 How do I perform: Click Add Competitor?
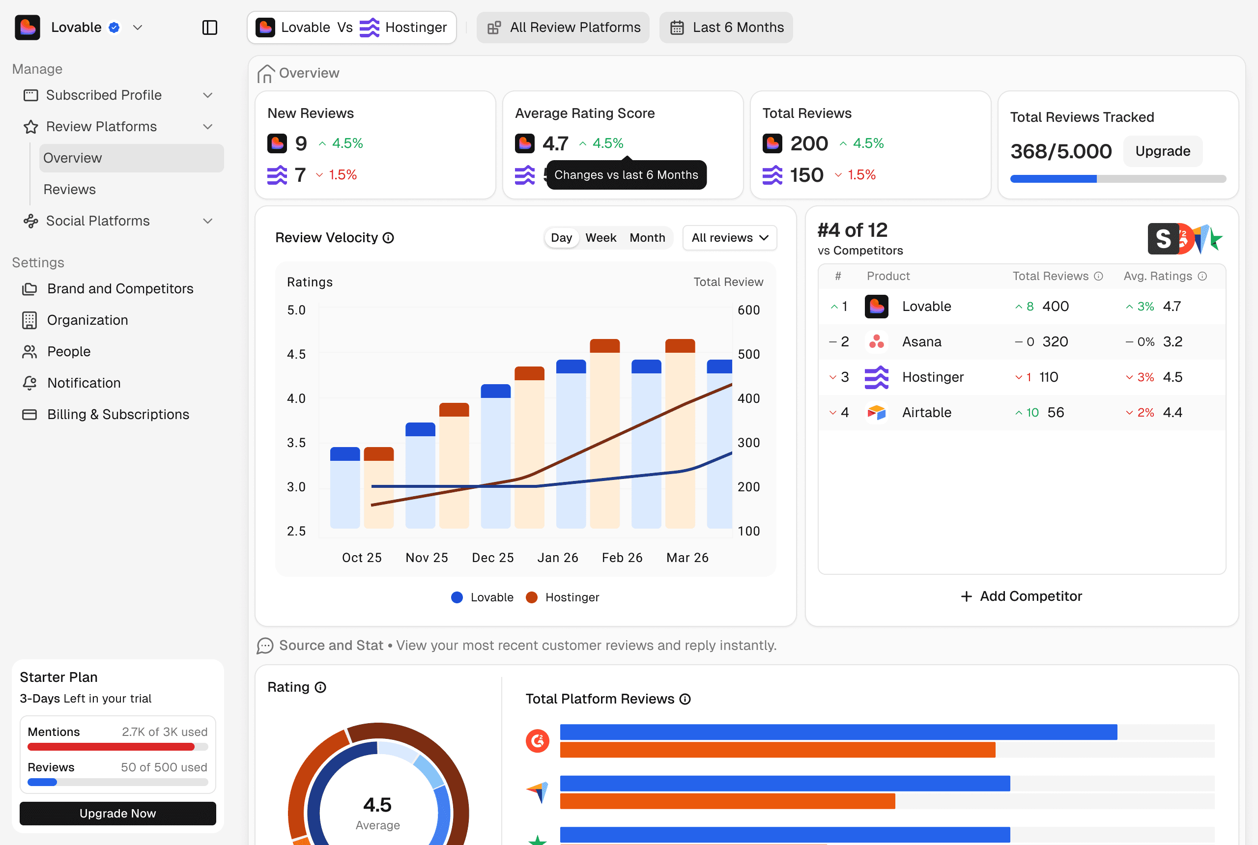click(1021, 596)
